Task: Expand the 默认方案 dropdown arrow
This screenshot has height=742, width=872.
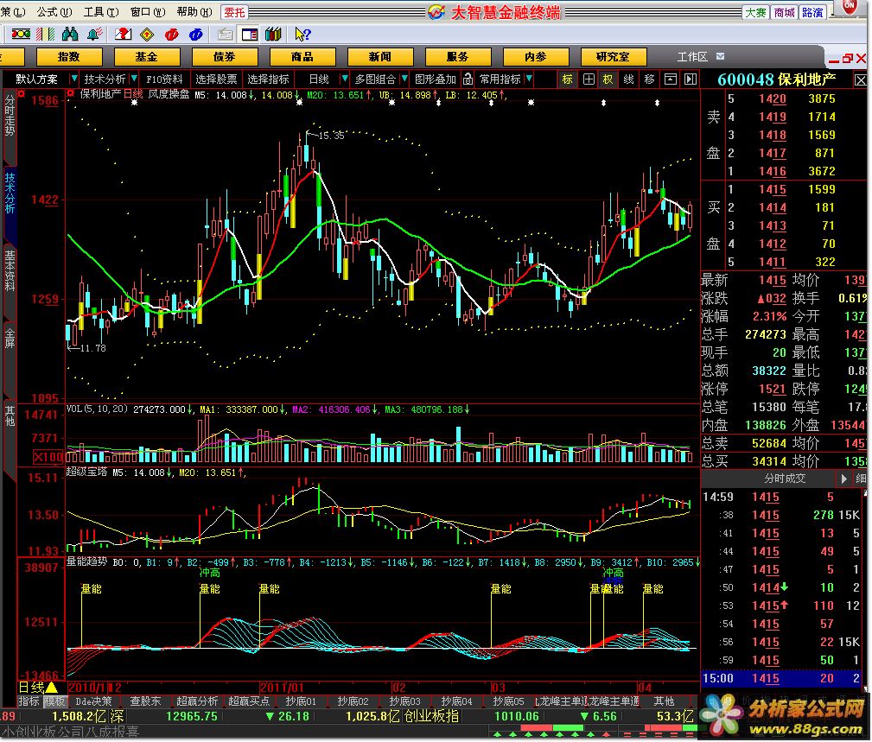Action: tap(74, 79)
